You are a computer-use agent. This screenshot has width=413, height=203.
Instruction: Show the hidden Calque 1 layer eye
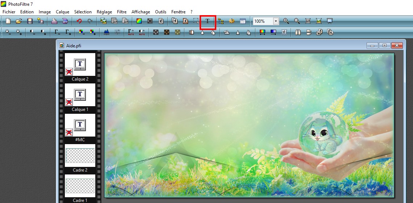point(69,102)
